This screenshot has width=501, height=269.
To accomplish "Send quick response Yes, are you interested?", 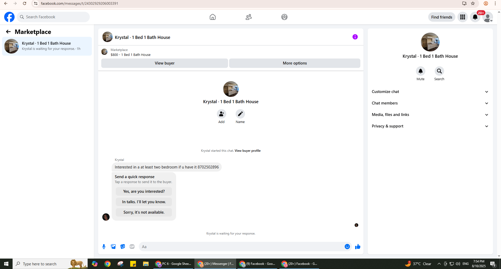I will coord(144,191).
